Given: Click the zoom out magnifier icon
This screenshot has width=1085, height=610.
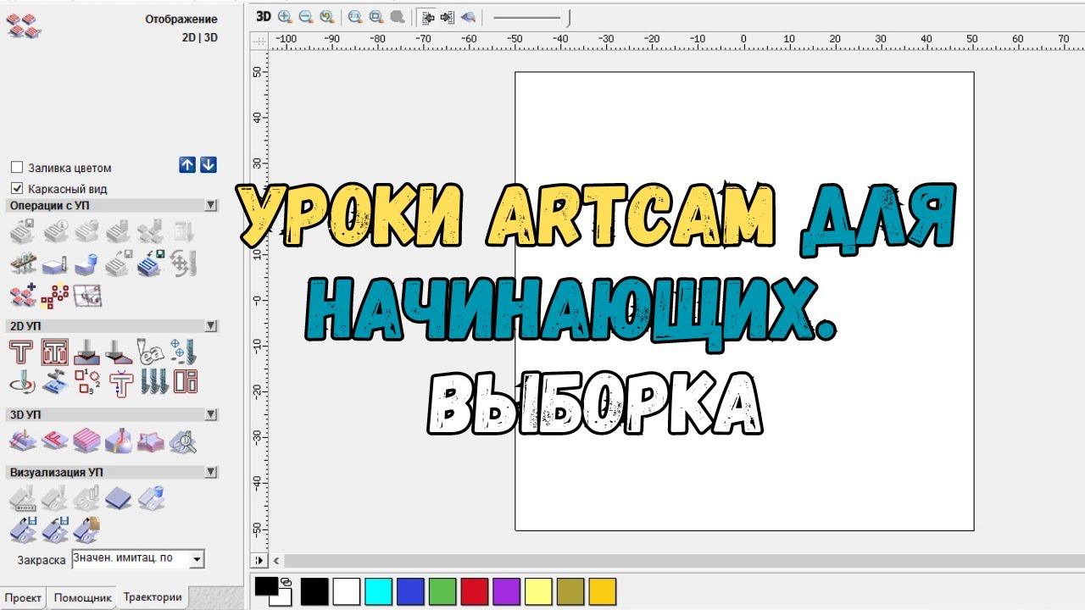Looking at the screenshot, I should coord(305,16).
